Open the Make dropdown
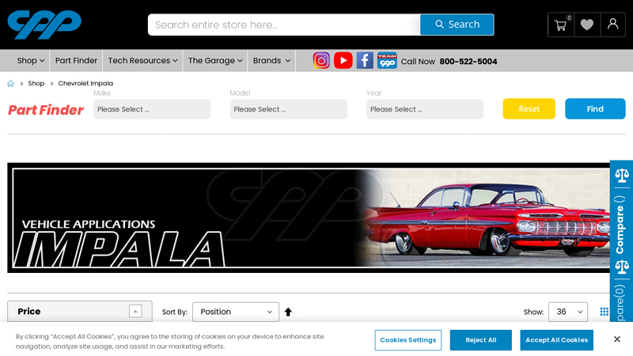This screenshot has height=356, width=633. pyautogui.click(x=152, y=109)
